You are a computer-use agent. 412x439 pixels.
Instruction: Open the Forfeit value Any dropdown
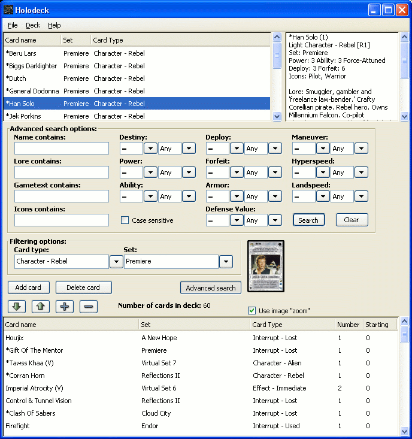(x=275, y=172)
